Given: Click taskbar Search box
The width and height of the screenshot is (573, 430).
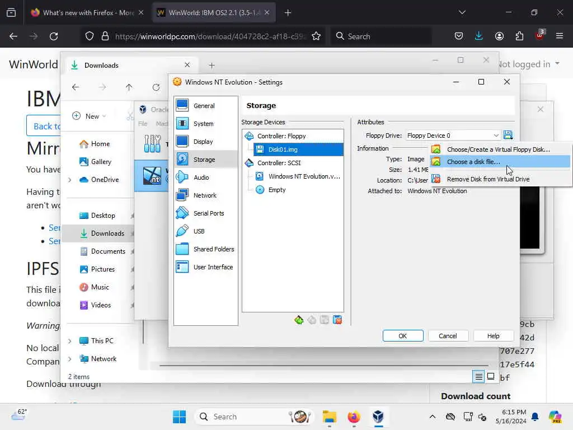Looking at the screenshot, I should [x=253, y=417].
